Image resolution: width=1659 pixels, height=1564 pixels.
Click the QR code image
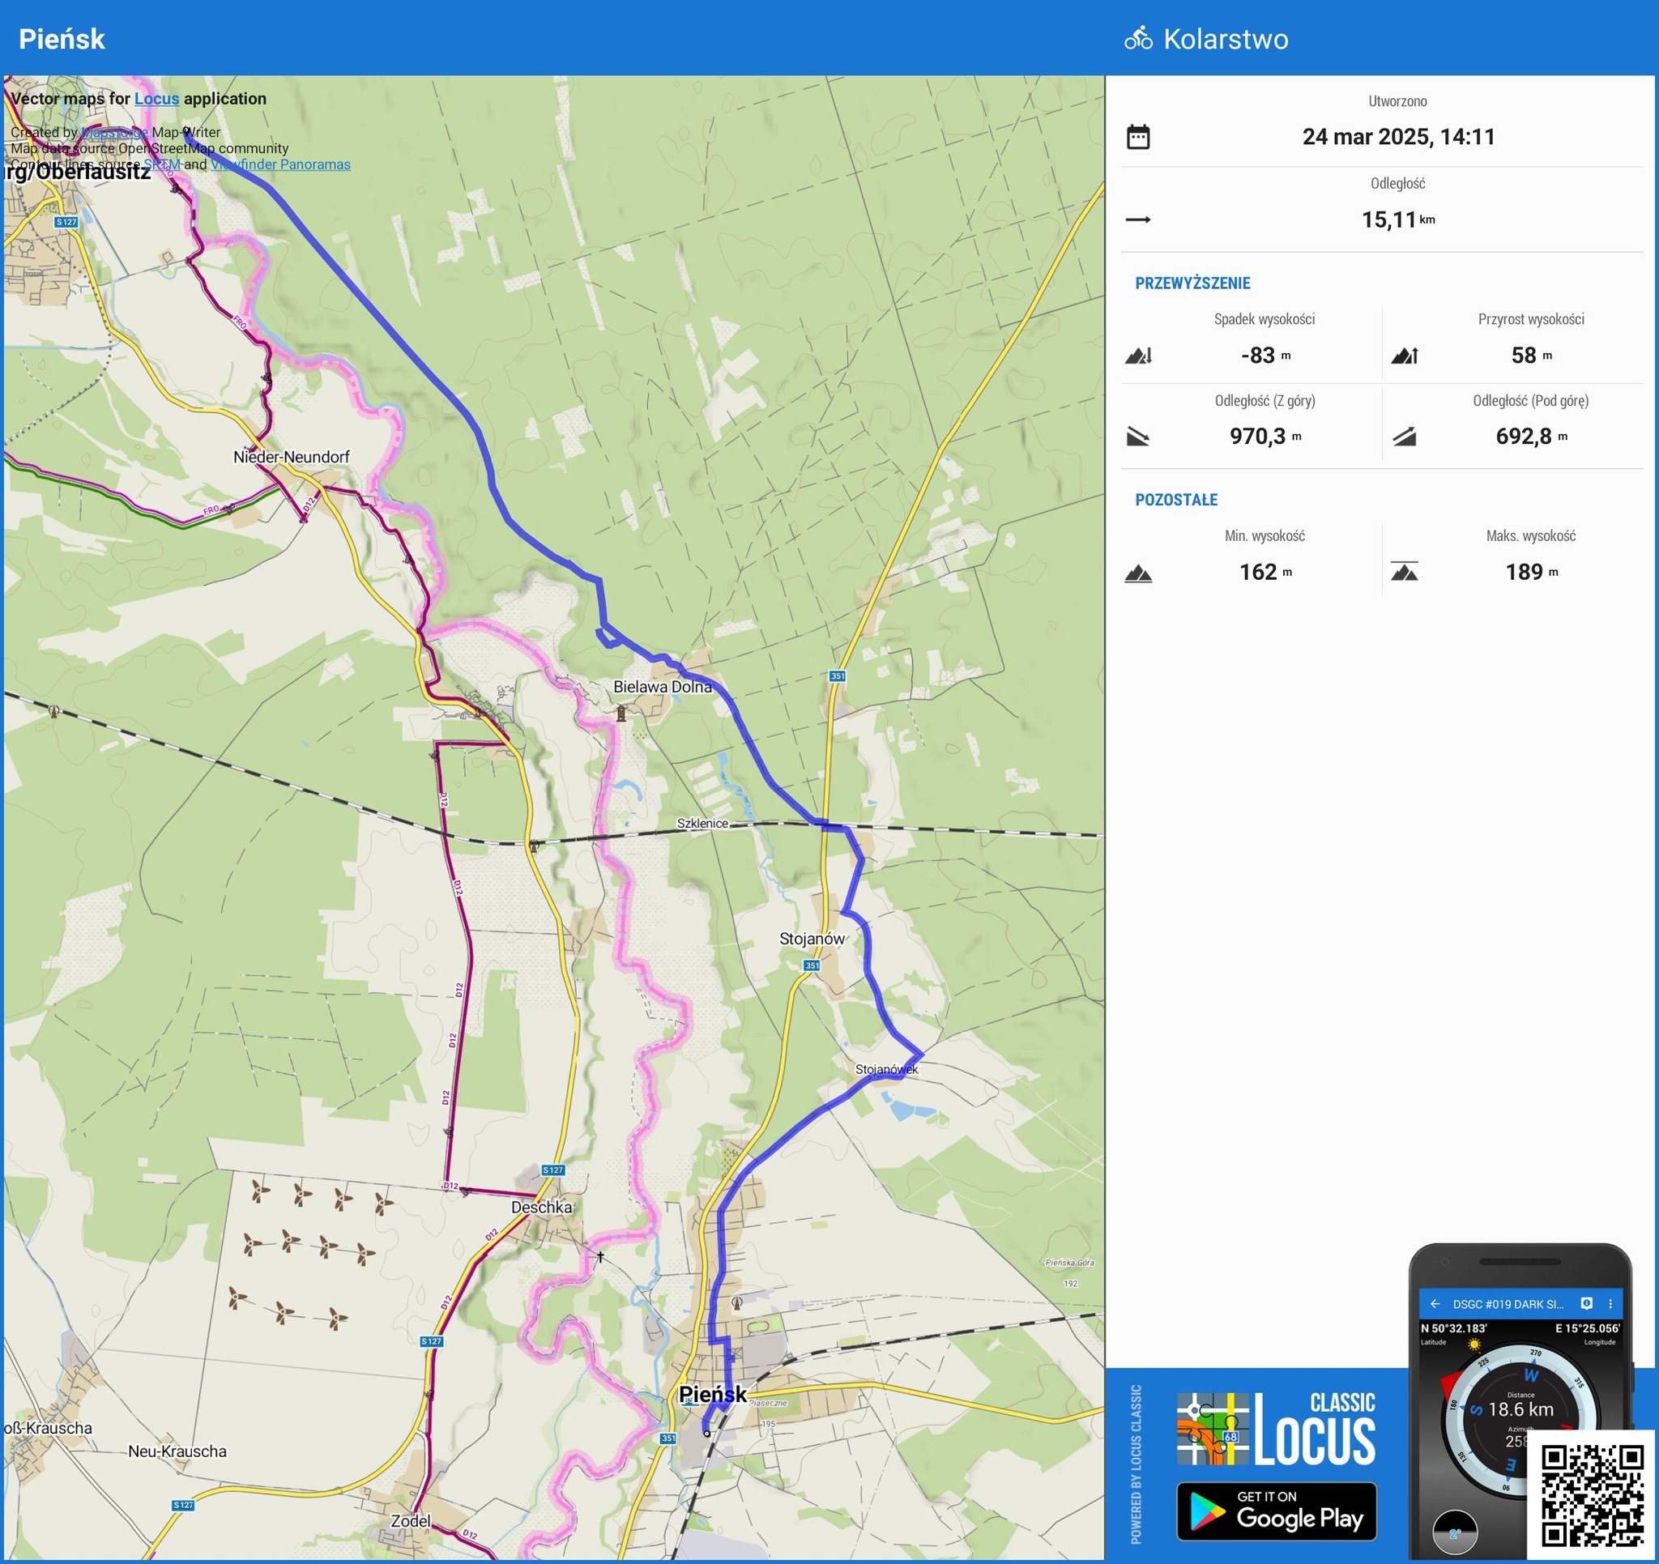click(x=1592, y=1498)
